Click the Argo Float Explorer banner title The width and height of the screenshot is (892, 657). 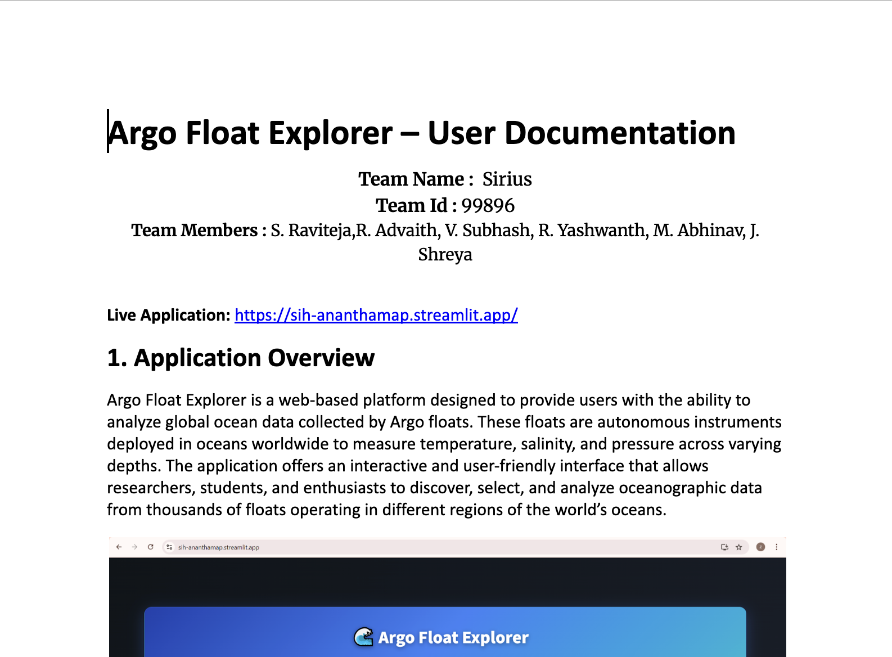(453, 637)
